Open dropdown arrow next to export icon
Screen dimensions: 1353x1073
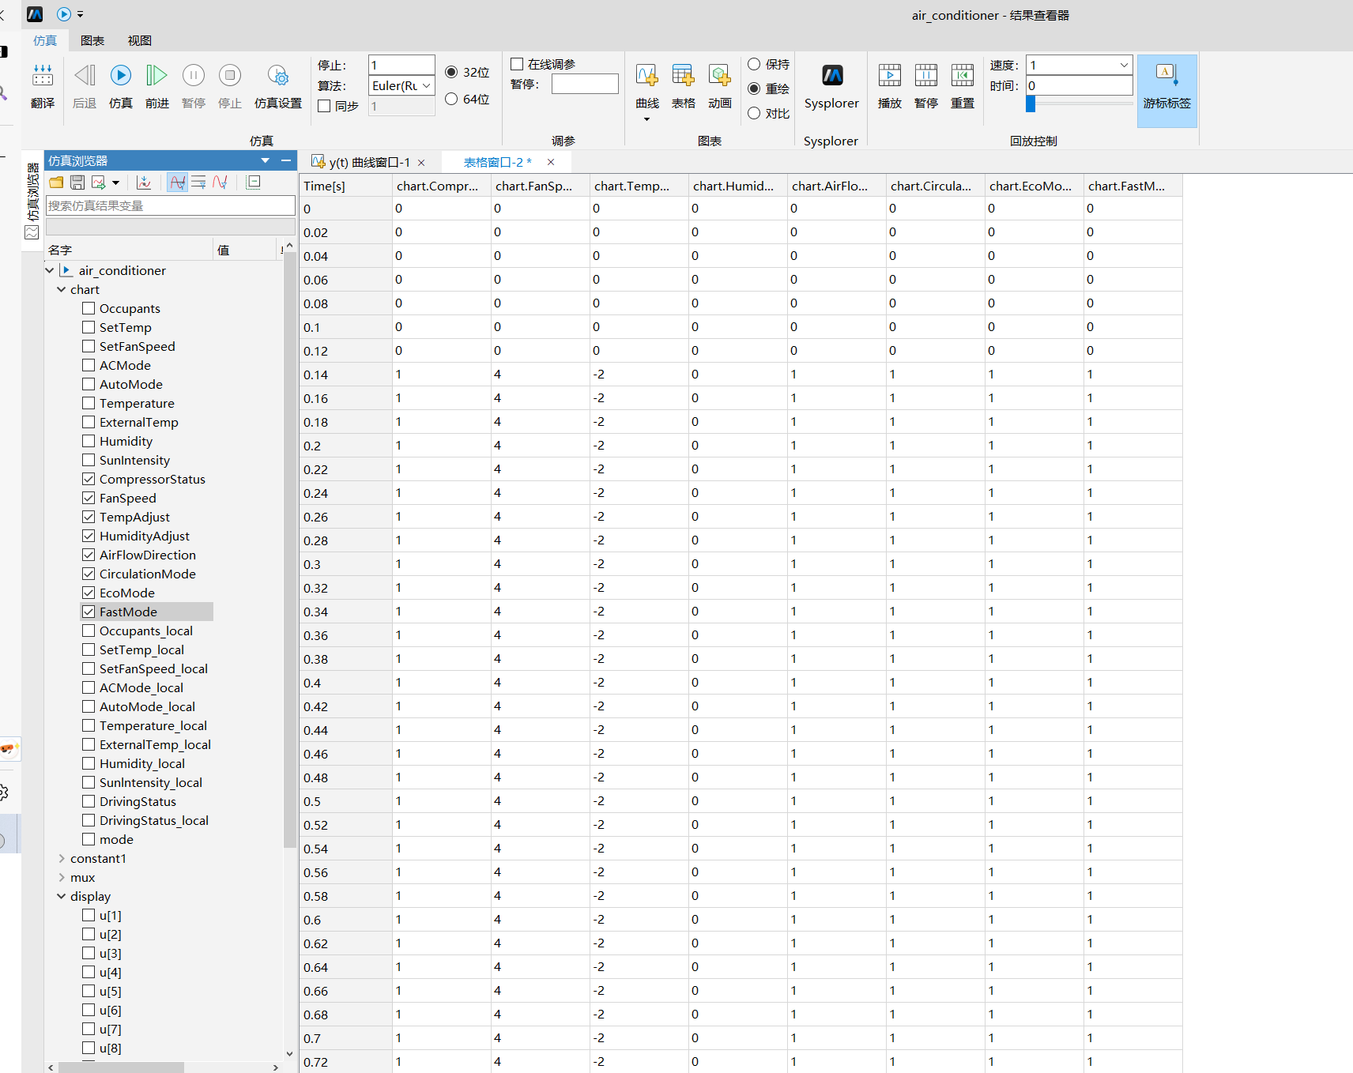[115, 183]
